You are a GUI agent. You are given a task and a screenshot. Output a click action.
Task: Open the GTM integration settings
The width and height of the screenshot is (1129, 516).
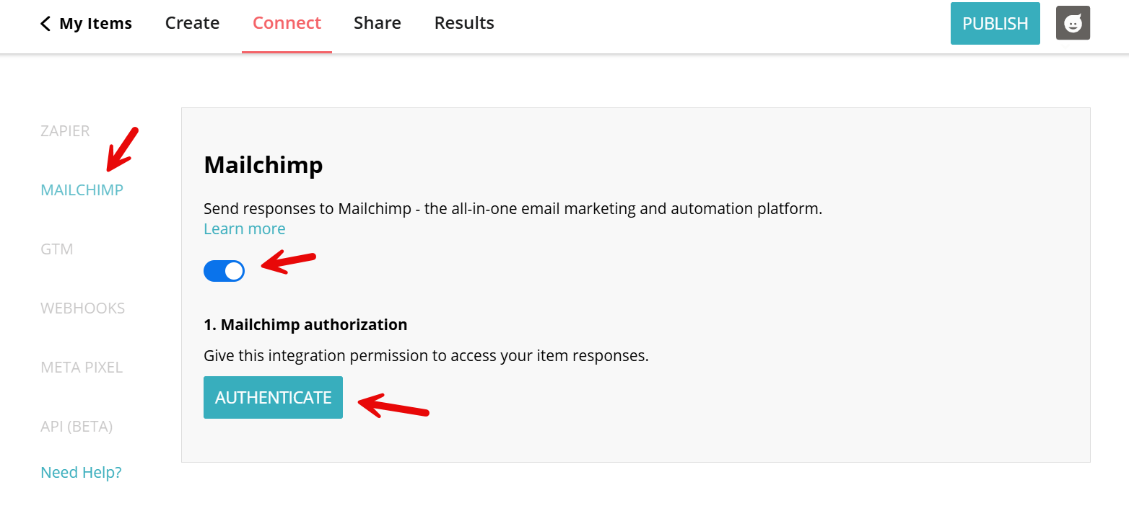(x=56, y=249)
